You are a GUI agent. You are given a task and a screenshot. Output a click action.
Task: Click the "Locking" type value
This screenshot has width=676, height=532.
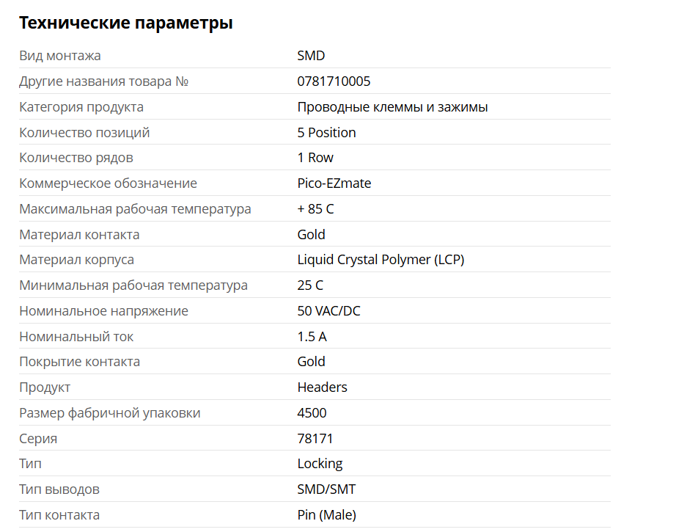tap(320, 464)
